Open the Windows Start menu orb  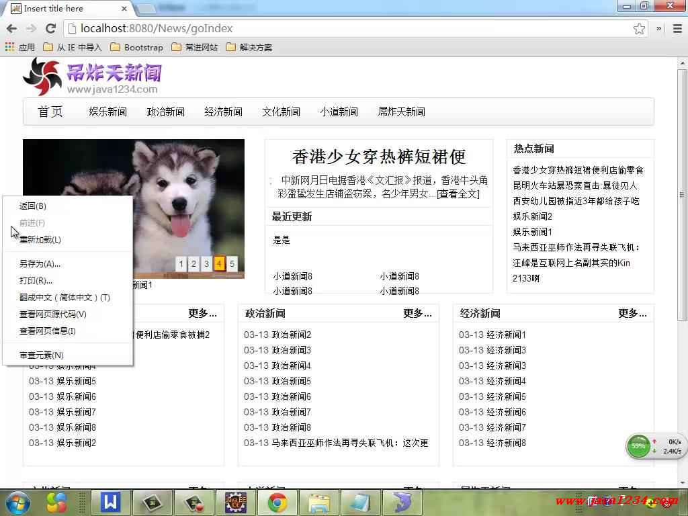17,503
